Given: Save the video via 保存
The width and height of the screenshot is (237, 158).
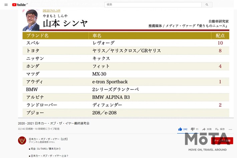Looking at the screenshot, I should click(220, 129).
